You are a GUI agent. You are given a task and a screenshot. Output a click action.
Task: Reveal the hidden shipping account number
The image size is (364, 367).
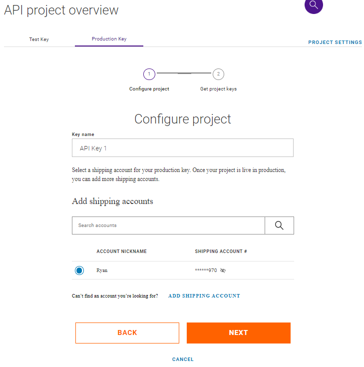point(223,270)
